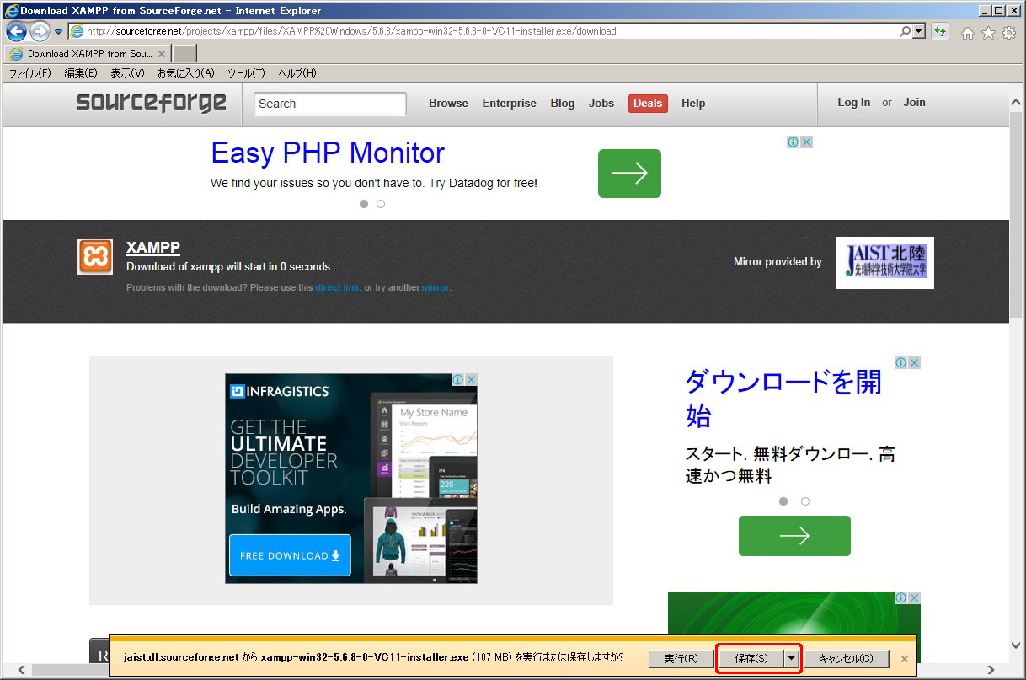Expand the Save button dropdown arrow
The width and height of the screenshot is (1026, 680).
click(791, 658)
